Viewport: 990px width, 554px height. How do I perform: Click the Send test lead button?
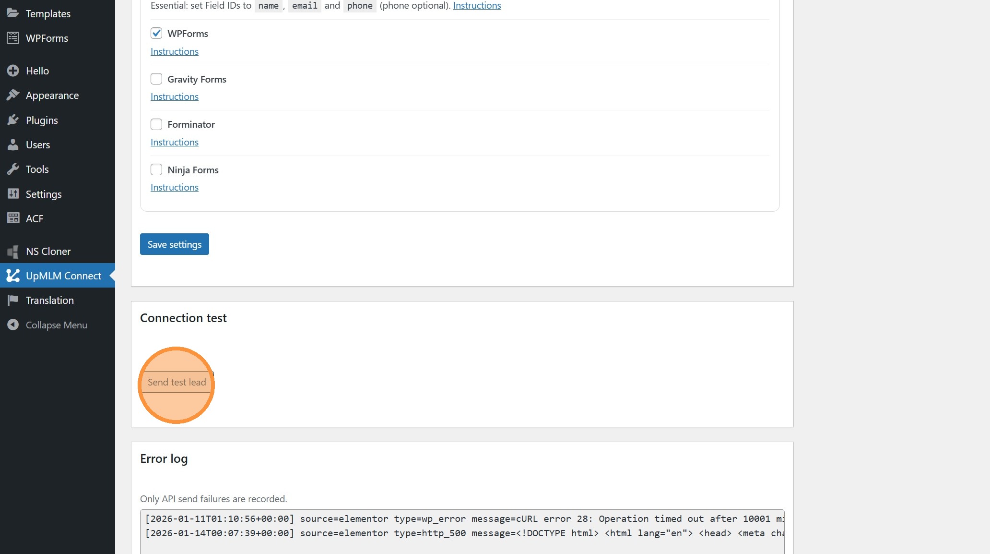point(177,382)
